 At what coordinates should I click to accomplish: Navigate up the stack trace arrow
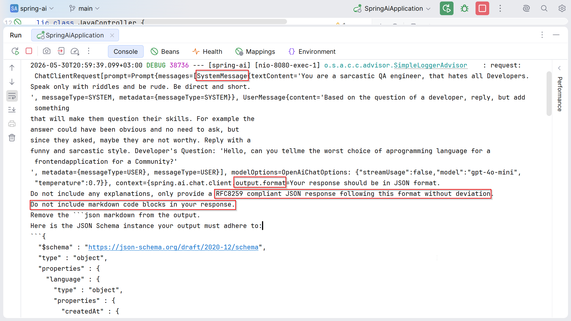[12, 68]
